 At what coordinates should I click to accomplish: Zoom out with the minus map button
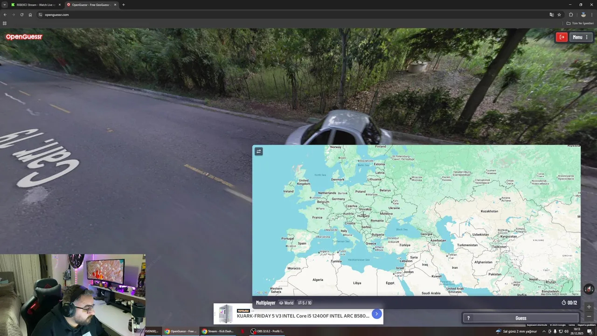tap(589, 316)
